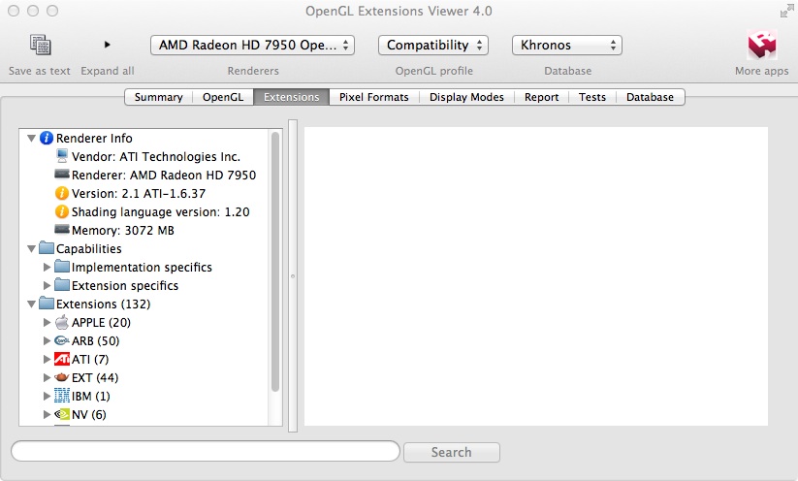The height and width of the screenshot is (481, 798).
Task: Open the Renderers dropdown AMD Radeon HD 7950
Action: tap(252, 45)
